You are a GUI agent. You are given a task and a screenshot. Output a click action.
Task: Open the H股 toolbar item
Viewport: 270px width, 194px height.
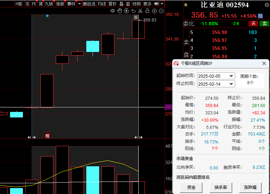point(19,4)
